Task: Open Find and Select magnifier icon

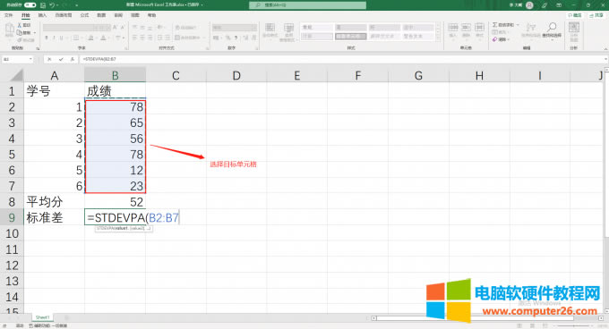Action: [x=552, y=27]
